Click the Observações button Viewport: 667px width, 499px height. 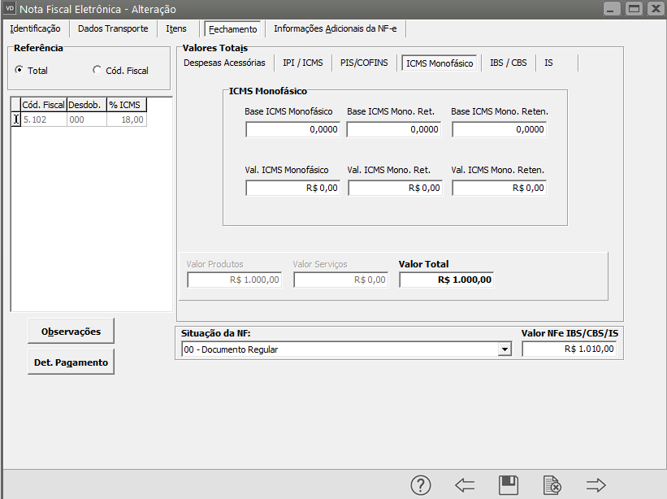(x=71, y=332)
